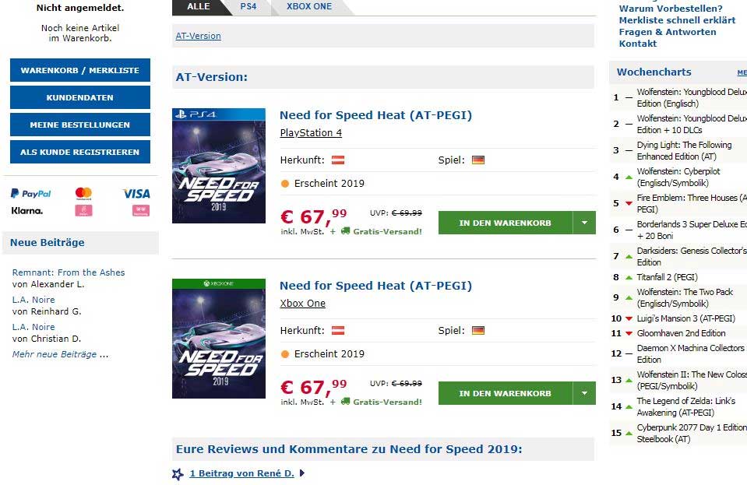The width and height of the screenshot is (747, 485).
Task: Add PS4 Need for Speed Heat to Warenkorb
Action: 505,223
